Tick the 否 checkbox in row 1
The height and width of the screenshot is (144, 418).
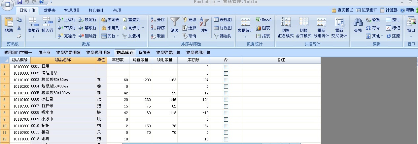coord(226,67)
